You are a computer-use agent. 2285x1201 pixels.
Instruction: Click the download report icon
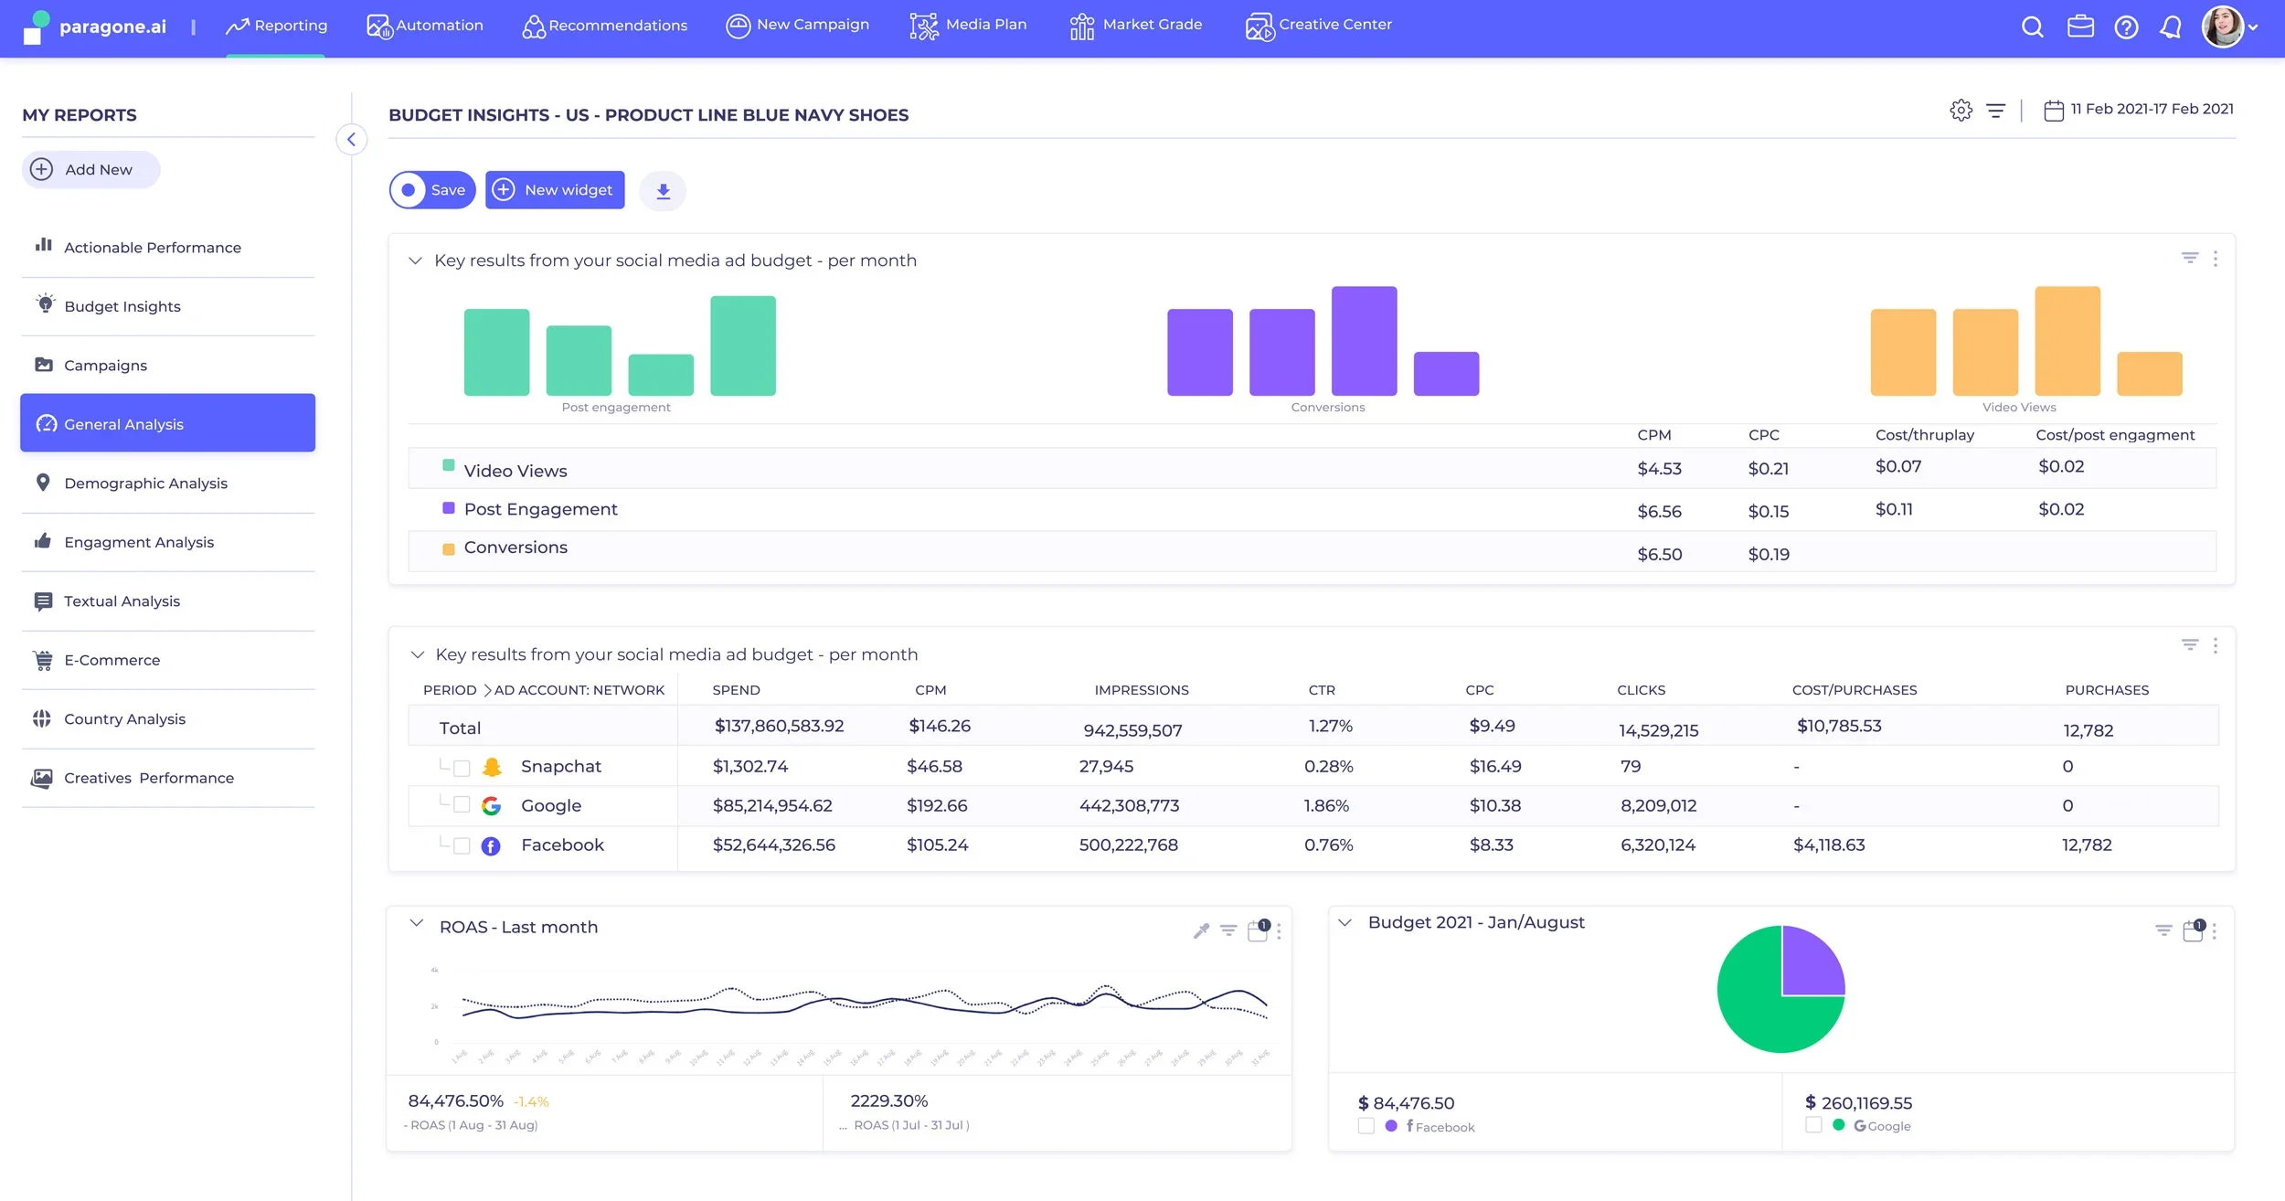click(663, 191)
